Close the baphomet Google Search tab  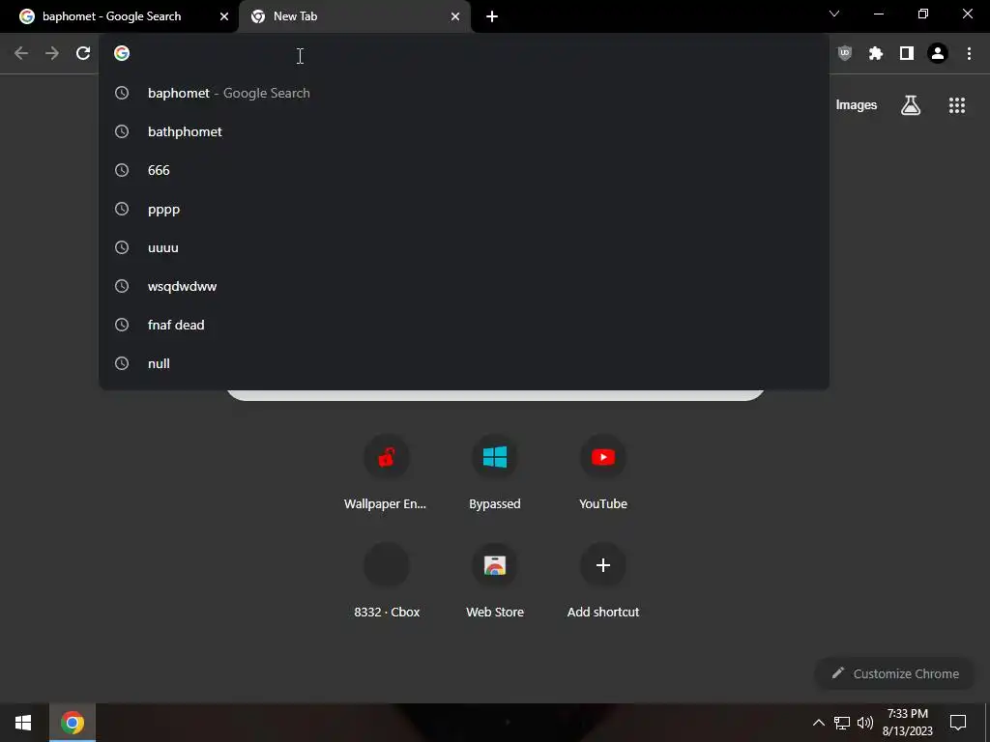pos(224,16)
